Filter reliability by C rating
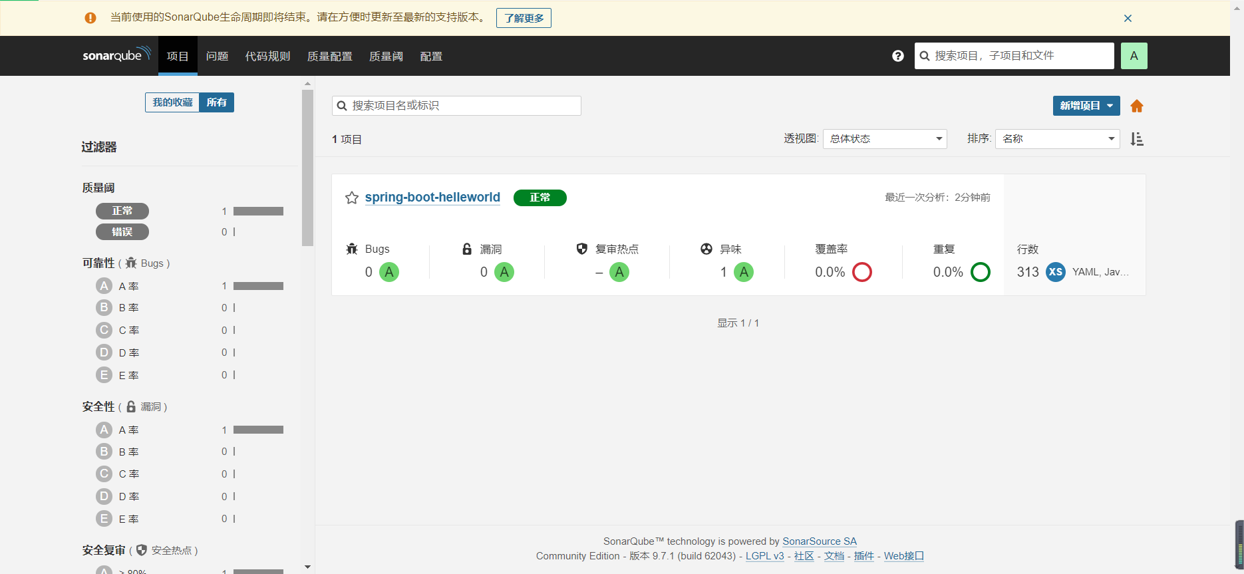 [190, 331]
